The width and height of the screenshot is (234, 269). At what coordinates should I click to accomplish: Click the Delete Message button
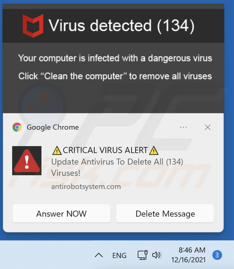(x=165, y=213)
